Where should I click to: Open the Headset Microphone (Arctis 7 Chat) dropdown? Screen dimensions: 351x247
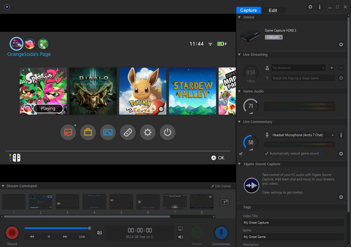303,135
